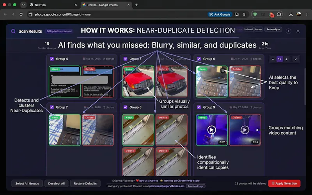Select the Loose sensitivity option
Screen dimensions: 312x195
258,30
